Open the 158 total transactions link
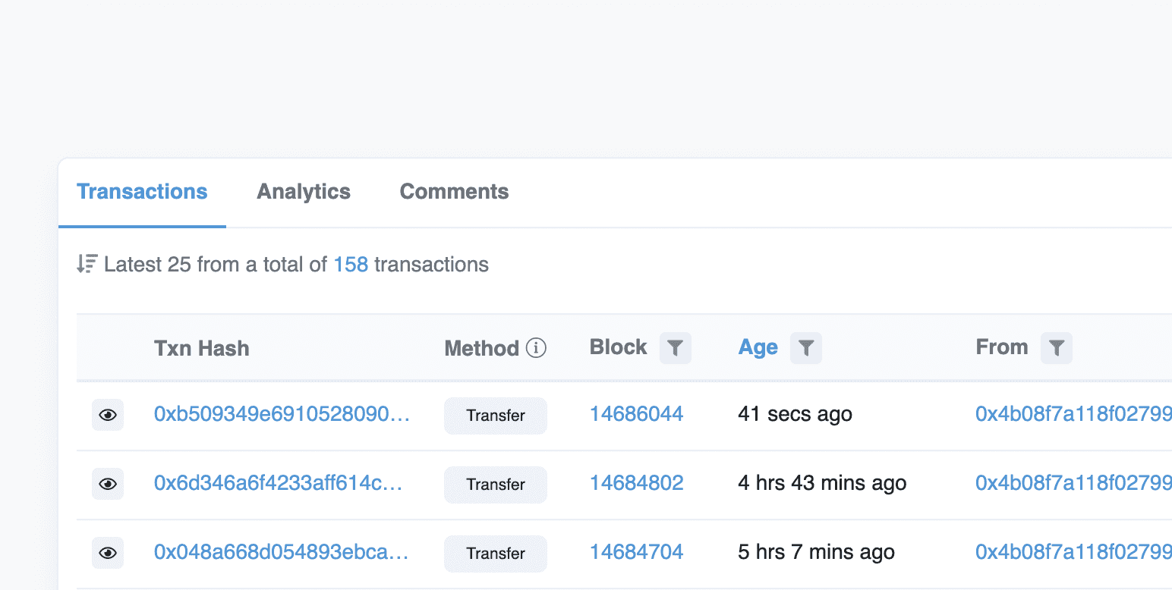The width and height of the screenshot is (1172, 590). click(351, 265)
